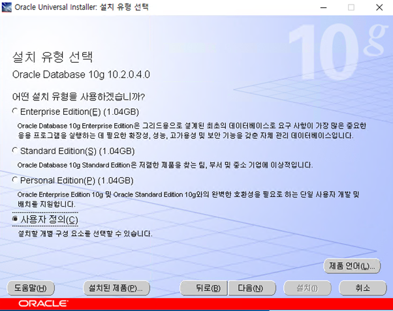Screen dimensions: 393x311
Task: Open 제품 언어(L)... product languages dialog
Action: click(352, 265)
